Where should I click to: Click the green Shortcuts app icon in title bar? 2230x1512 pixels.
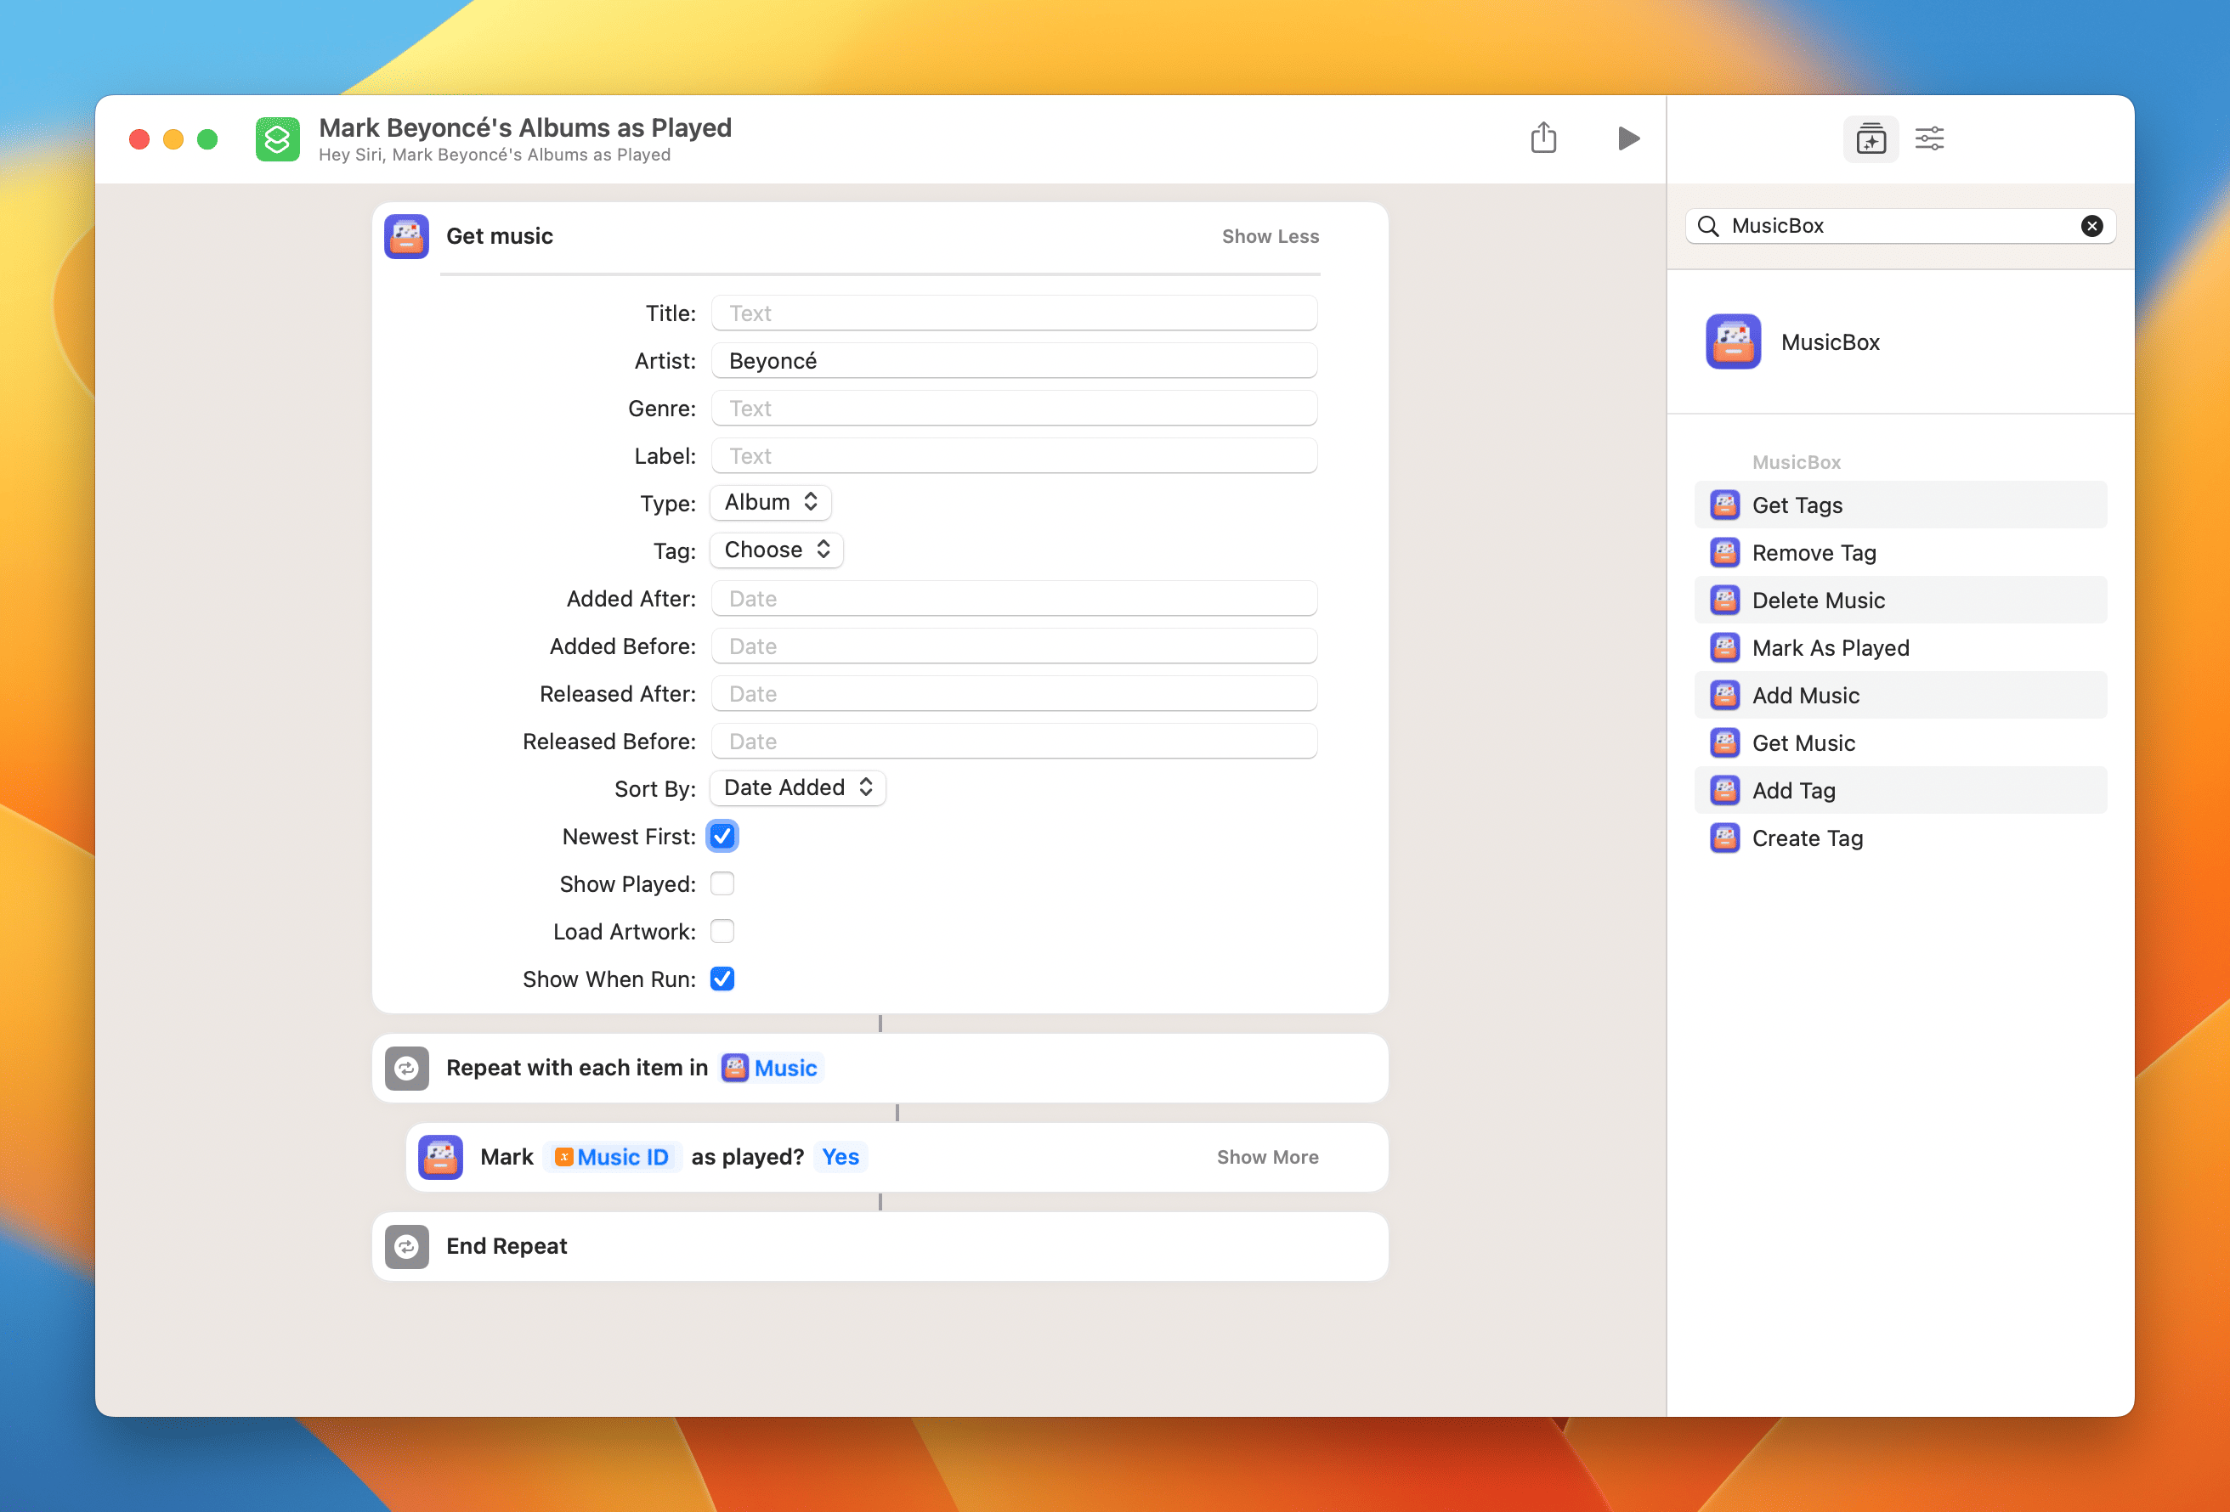[x=277, y=139]
